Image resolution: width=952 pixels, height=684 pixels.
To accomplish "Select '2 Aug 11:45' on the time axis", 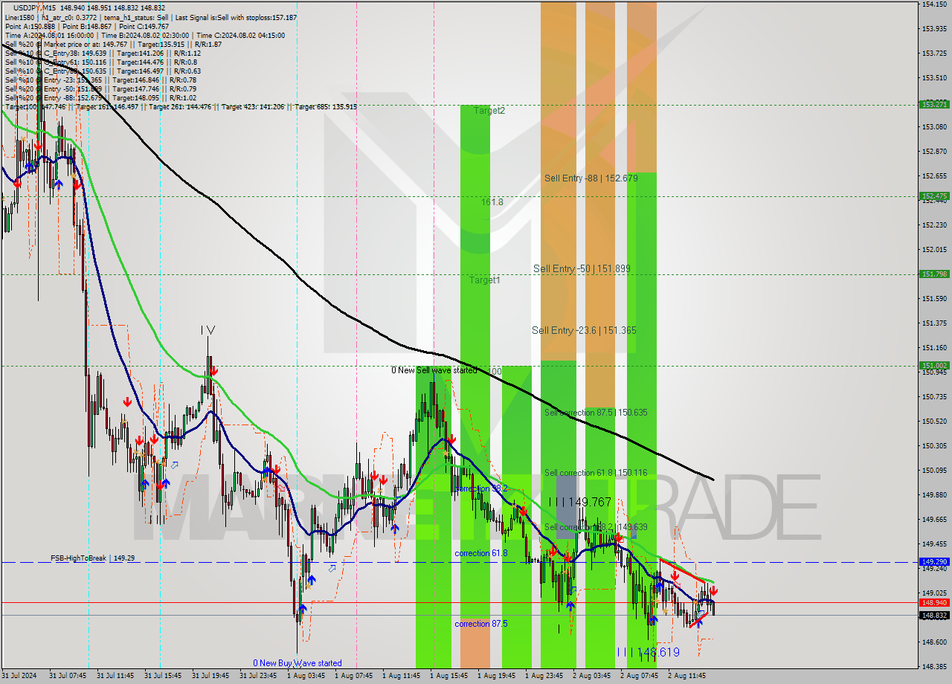I will [x=686, y=676].
